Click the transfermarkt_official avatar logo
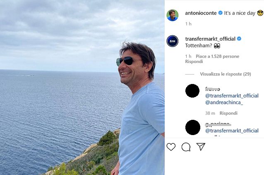 tap(173, 41)
